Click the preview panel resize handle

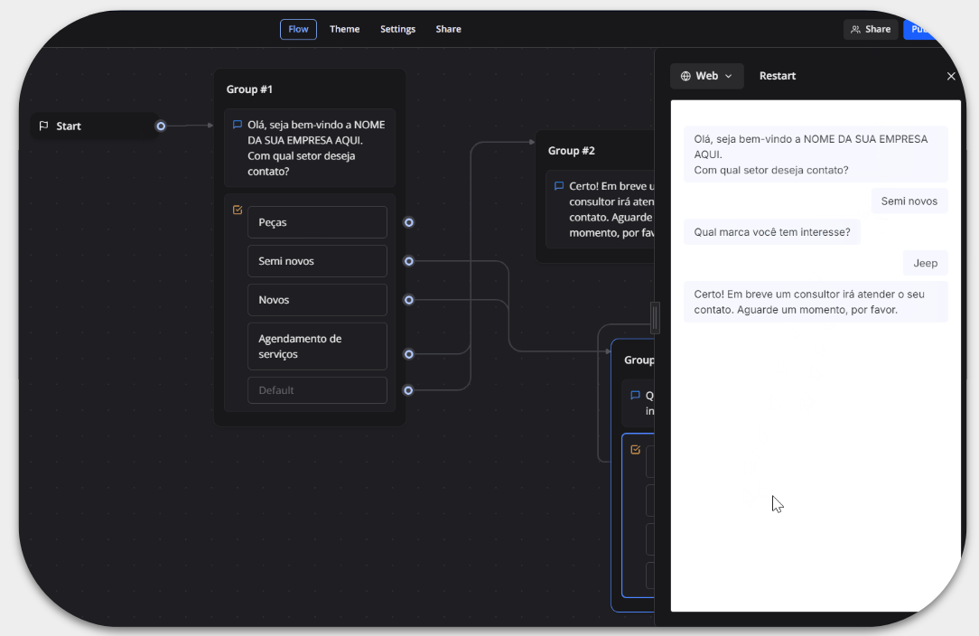coord(655,318)
